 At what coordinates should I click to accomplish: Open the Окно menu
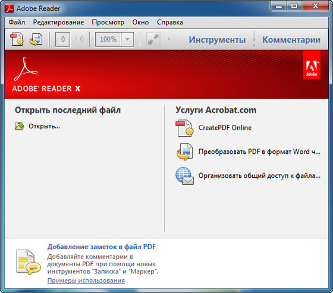140,23
